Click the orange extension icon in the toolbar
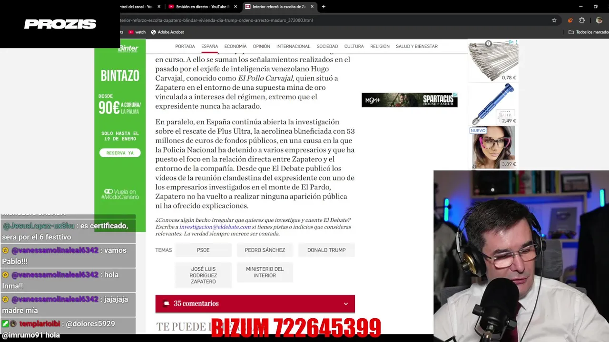The height and width of the screenshot is (342, 609). click(570, 20)
